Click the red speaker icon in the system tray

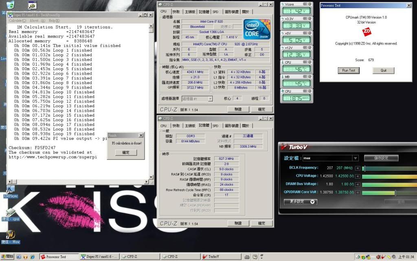(x=378, y=257)
